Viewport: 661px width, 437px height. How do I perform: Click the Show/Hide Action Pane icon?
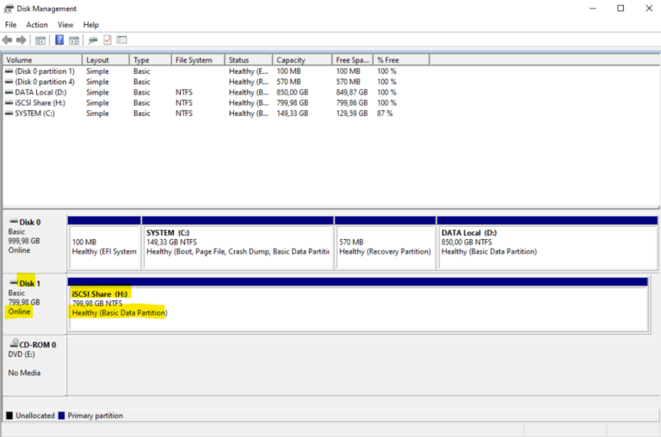click(x=73, y=40)
